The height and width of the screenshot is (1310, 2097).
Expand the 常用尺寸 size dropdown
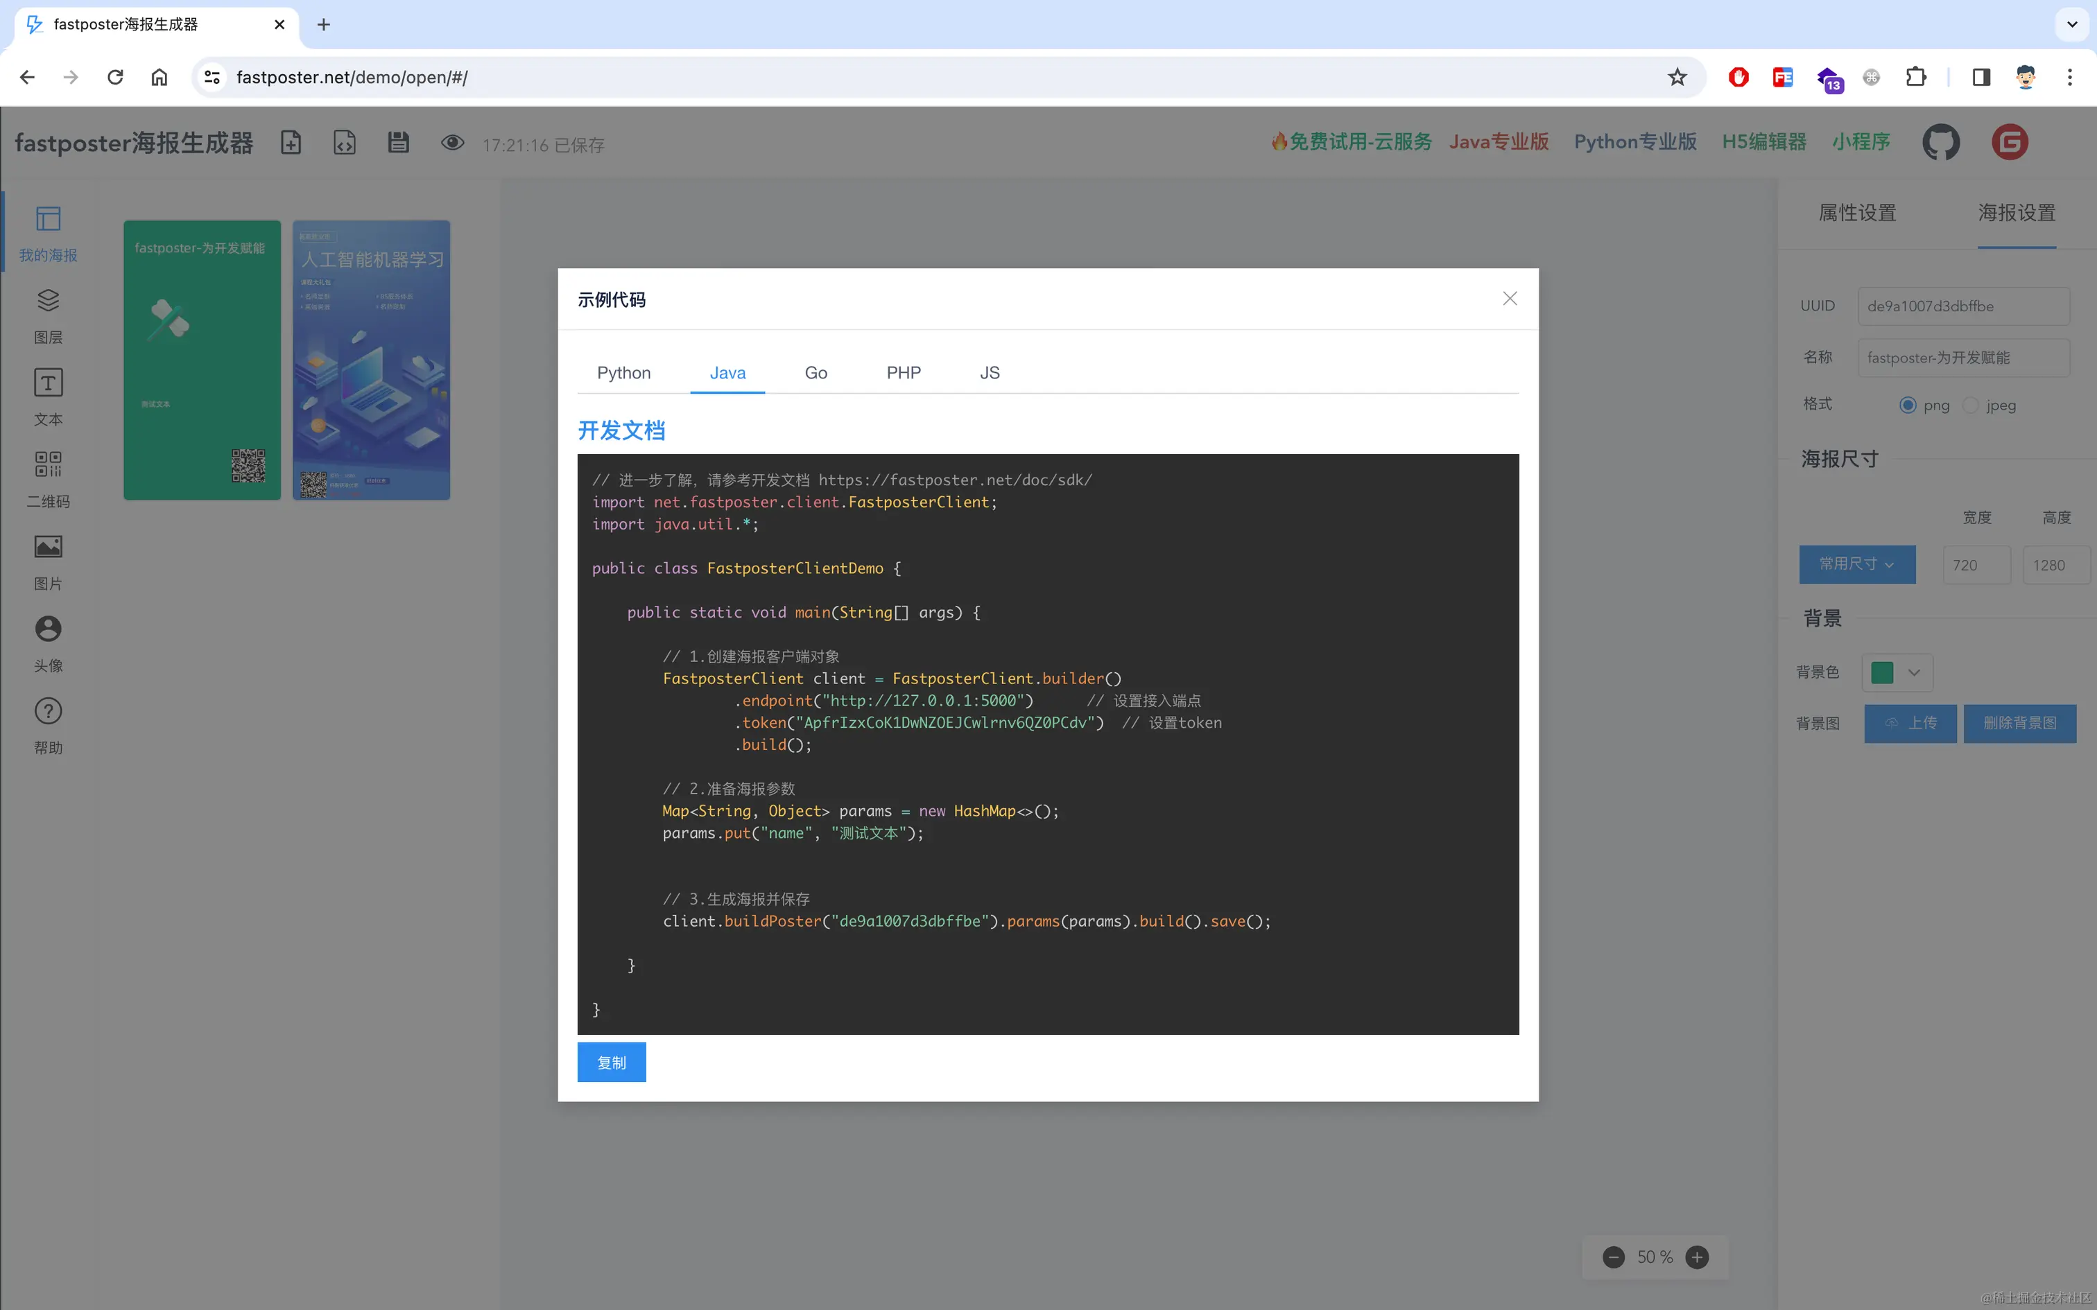coord(1857,564)
